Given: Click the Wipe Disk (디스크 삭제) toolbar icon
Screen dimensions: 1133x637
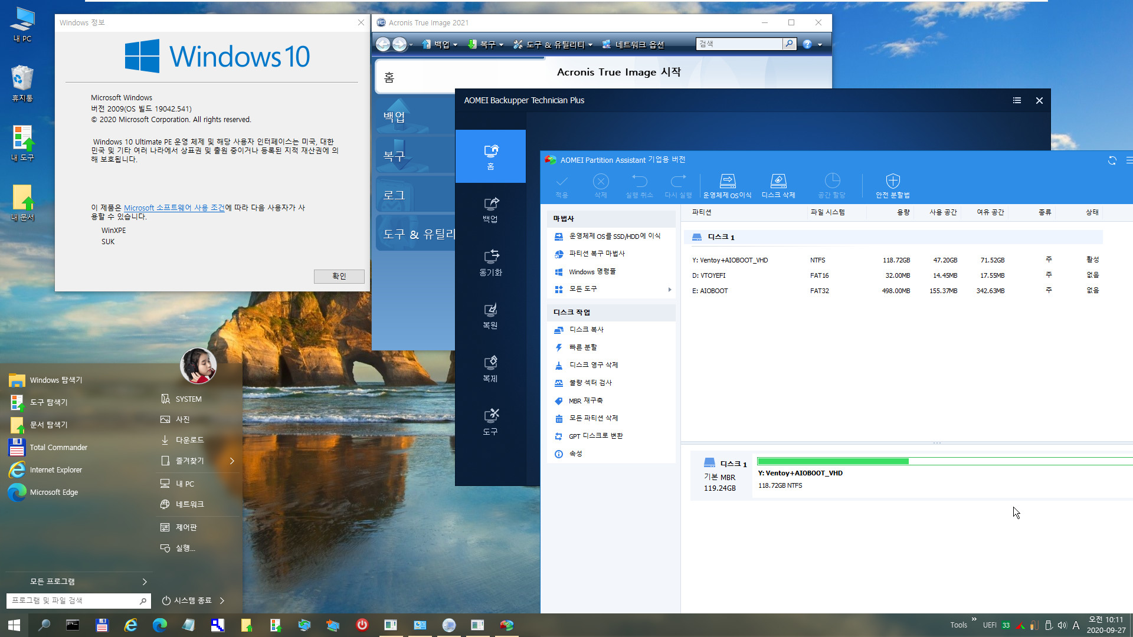Looking at the screenshot, I should pyautogui.click(x=778, y=186).
